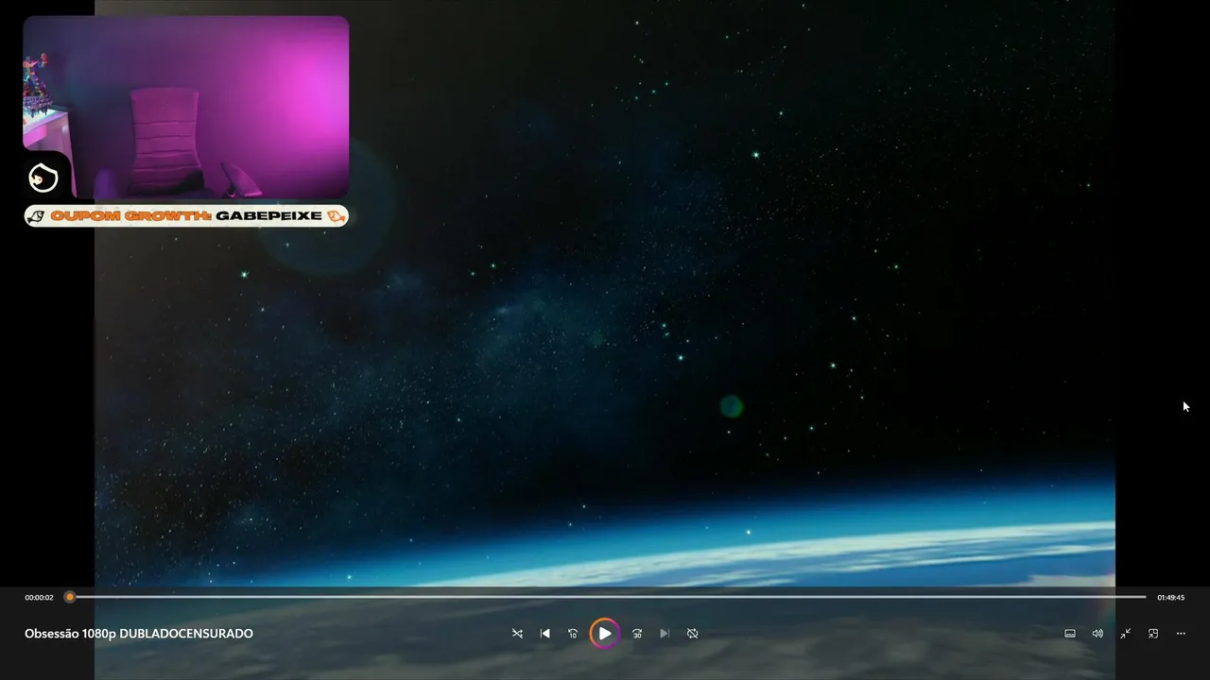Skip back 10 seconds
This screenshot has width=1210, height=680.
click(x=572, y=634)
